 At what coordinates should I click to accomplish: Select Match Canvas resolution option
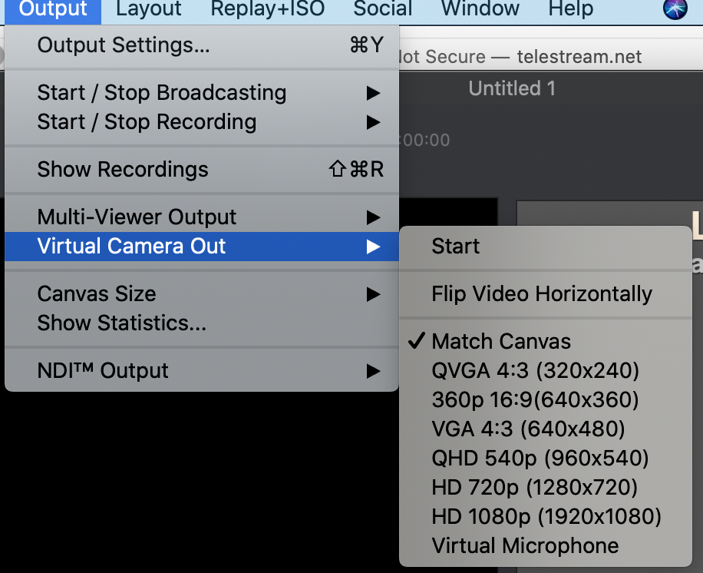pyautogui.click(x=546, y=342)
